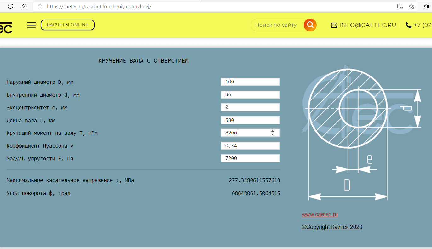Click the ©Copyright Кайтек 2020 link
The image size is (432, 249).
[332, 227]
